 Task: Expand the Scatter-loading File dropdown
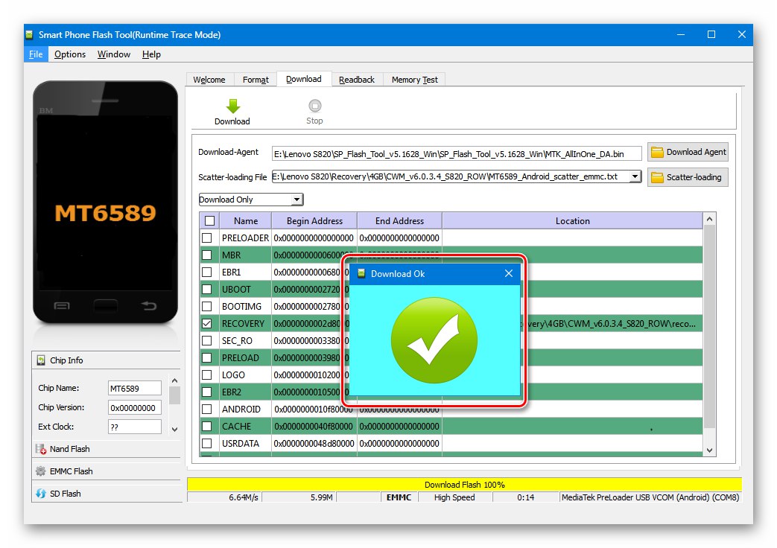click(635, 176)
